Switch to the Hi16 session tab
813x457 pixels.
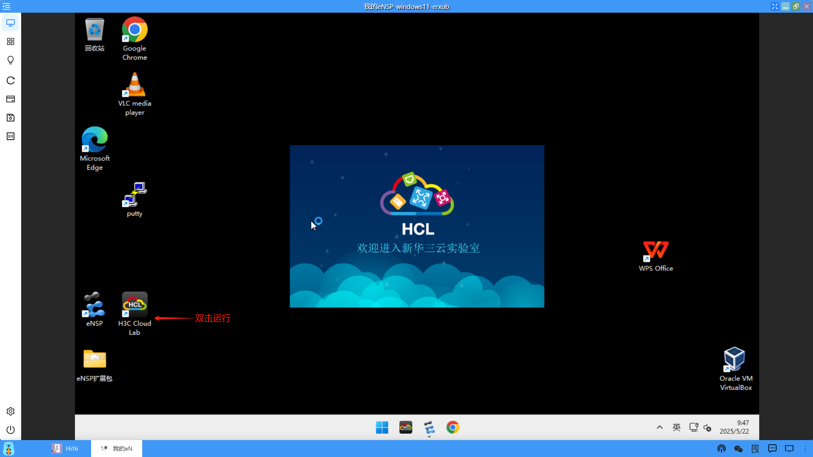(66, 449)
